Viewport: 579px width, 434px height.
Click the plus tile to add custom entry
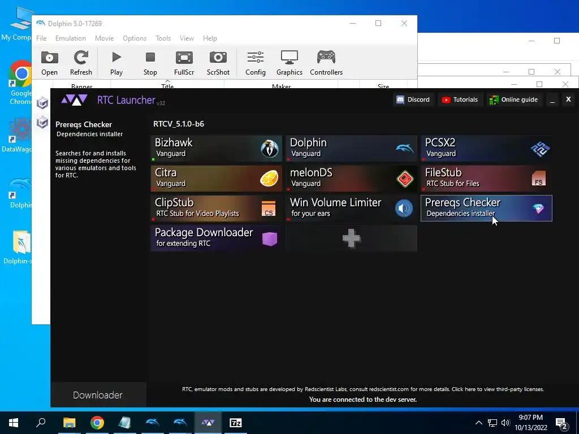[x=352, y=238]
